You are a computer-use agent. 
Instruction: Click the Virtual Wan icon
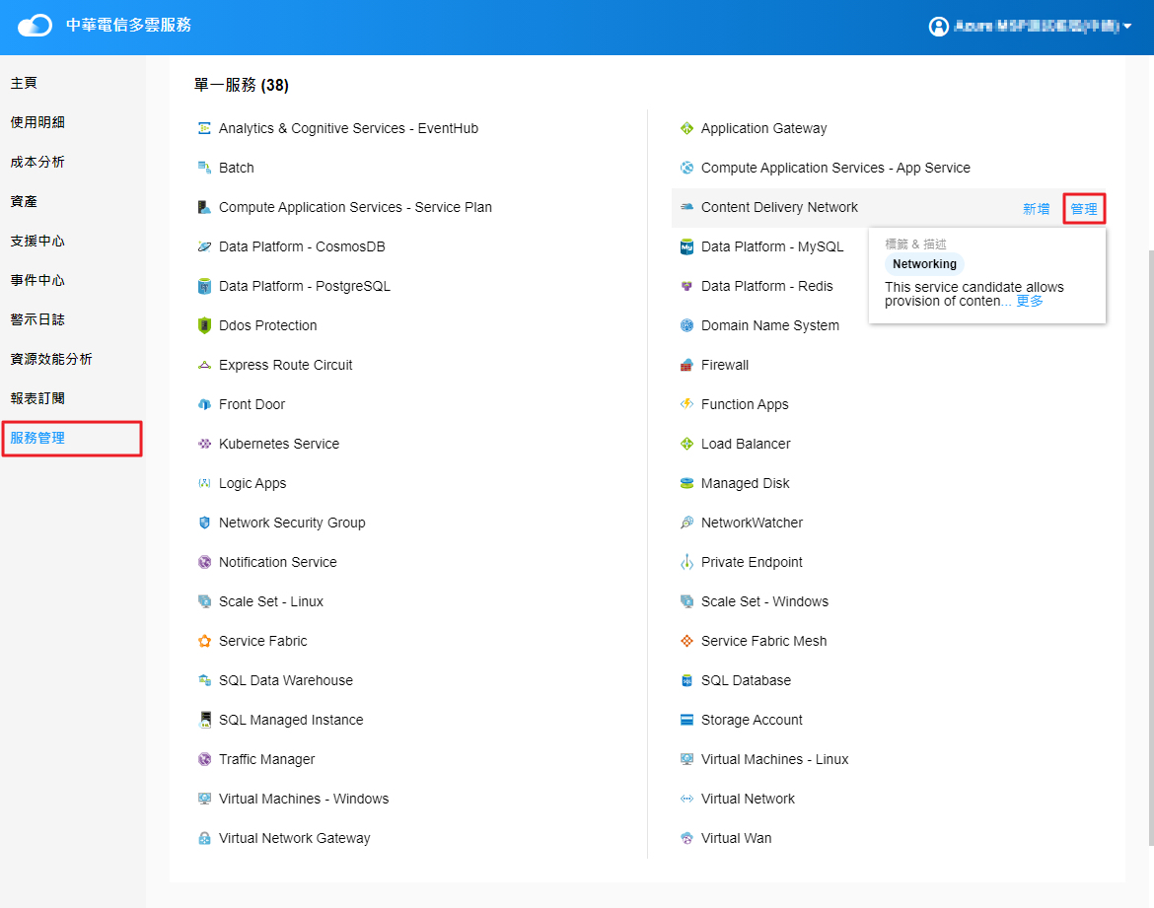pyautogui.click(x=686, y=838)
